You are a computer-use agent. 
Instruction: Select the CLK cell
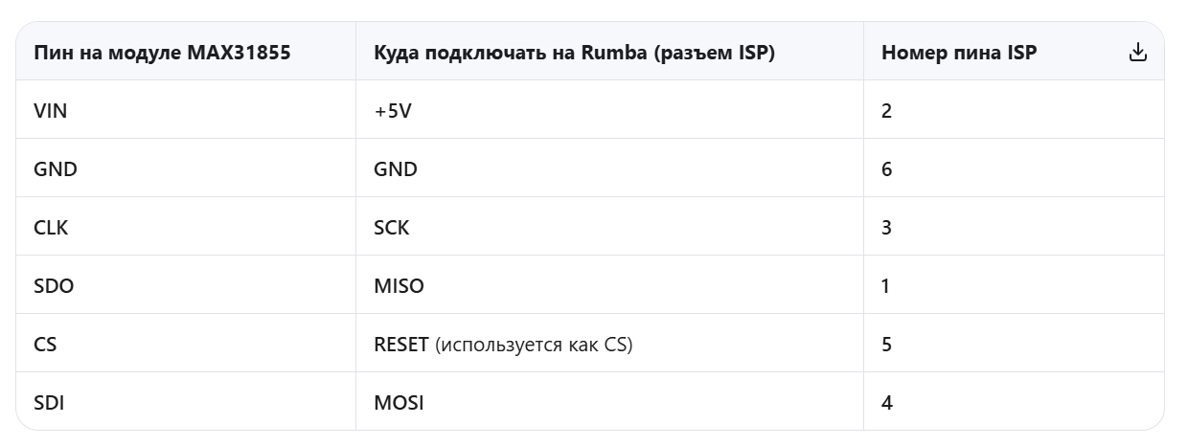coord(51,228)
